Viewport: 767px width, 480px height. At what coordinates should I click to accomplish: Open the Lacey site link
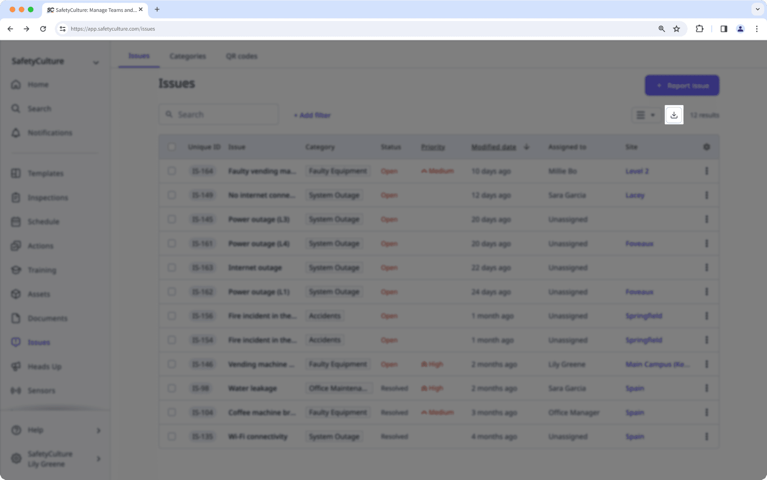point(635,195)
